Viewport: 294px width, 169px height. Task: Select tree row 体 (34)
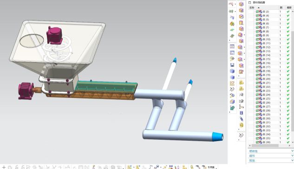point(270,134)
